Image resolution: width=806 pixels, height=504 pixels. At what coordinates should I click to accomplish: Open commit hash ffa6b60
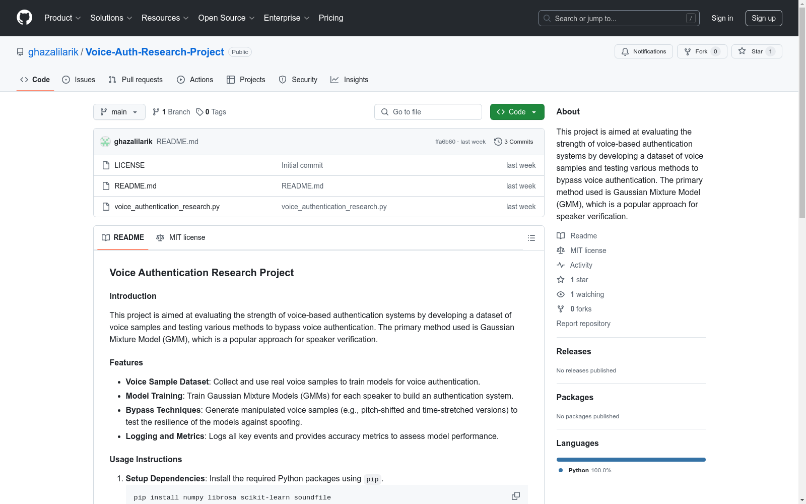coord(445,142)
